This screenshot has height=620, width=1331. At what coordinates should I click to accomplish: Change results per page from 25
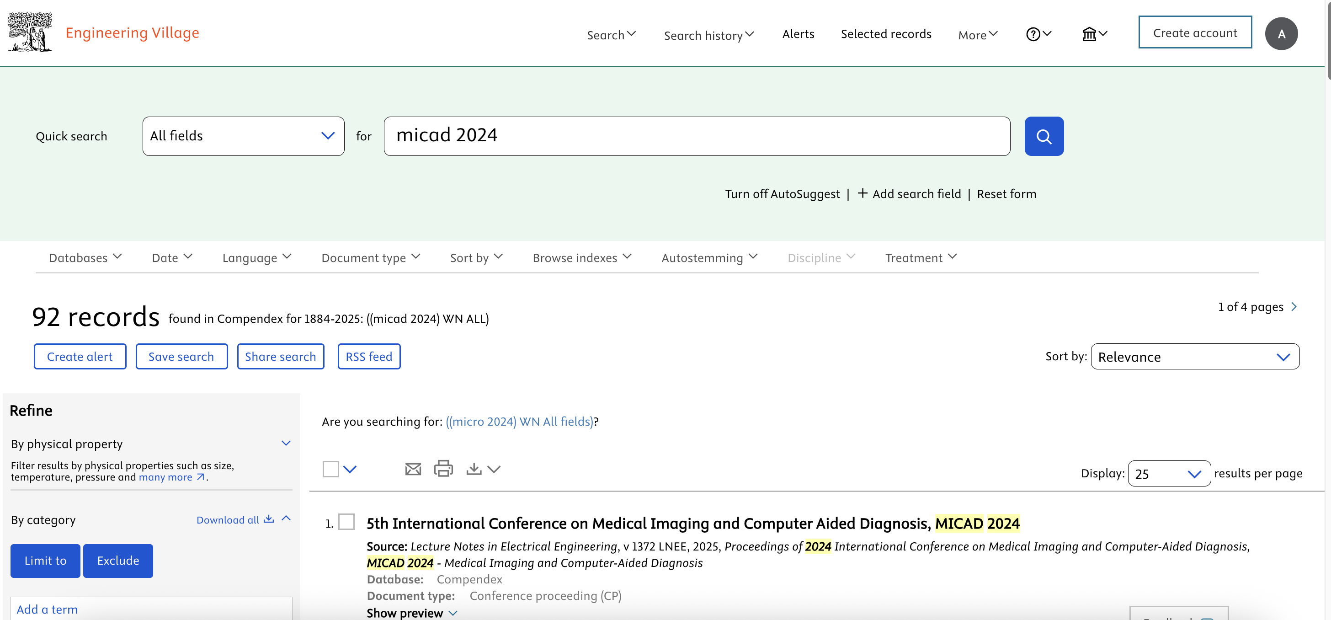point(1169,474)
